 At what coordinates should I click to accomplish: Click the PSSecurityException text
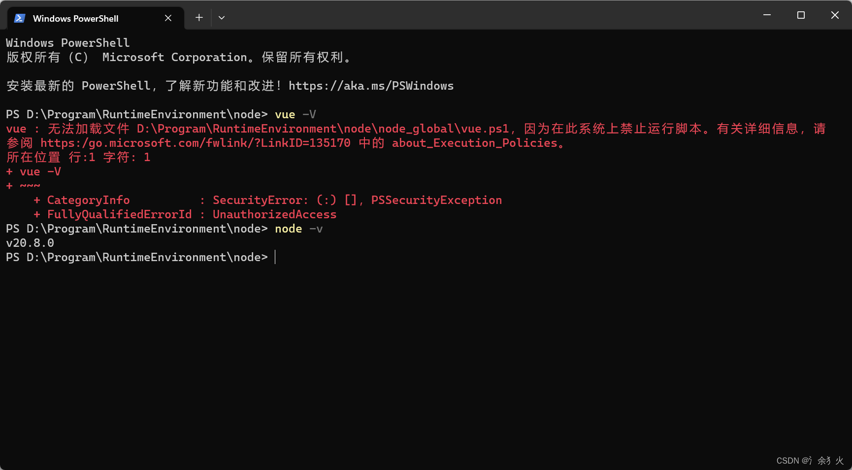click(436, 200)
